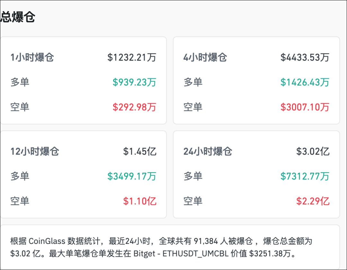The image size is (347, 270).
Task: Click the green long value $7312.77万
Action: pyautogui.click(x=305, y=176)
